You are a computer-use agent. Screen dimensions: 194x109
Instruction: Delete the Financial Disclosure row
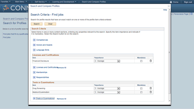(x=151, y=61)
